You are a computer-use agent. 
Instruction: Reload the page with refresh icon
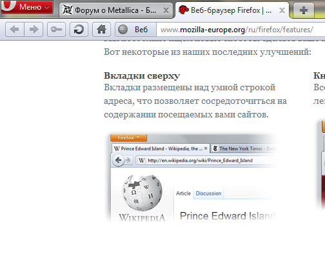click(79, 29)
